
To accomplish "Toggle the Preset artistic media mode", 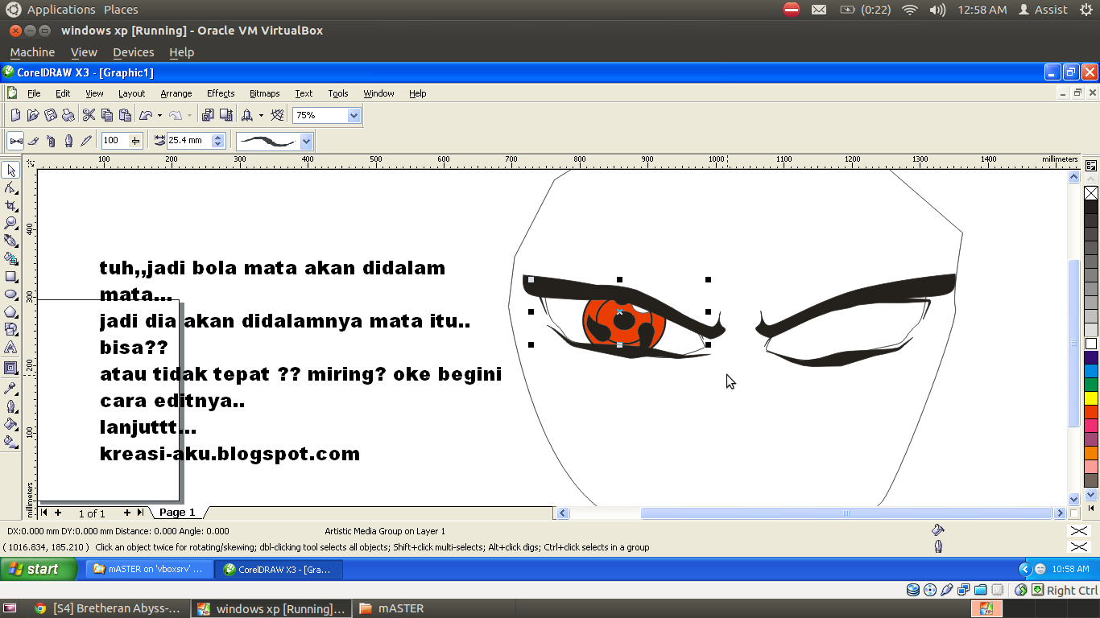I will click(15, 141).
